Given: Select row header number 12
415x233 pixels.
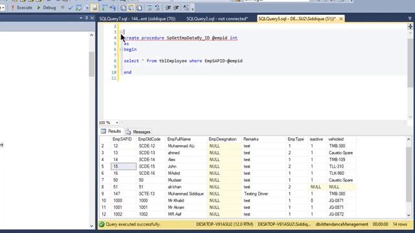Looking at the screenshot, I should tap(104, 214).
